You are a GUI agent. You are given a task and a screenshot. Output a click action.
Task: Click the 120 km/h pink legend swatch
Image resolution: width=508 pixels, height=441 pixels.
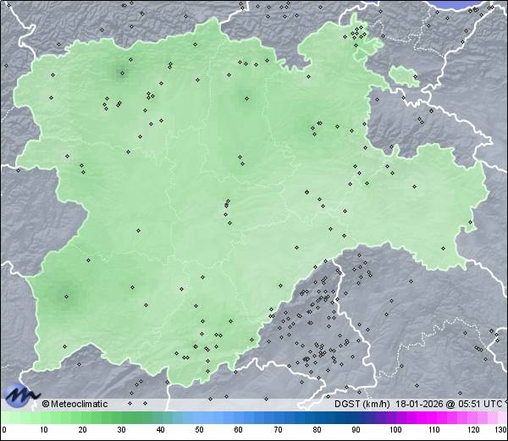pyautogui.click(x=472, y=418)
